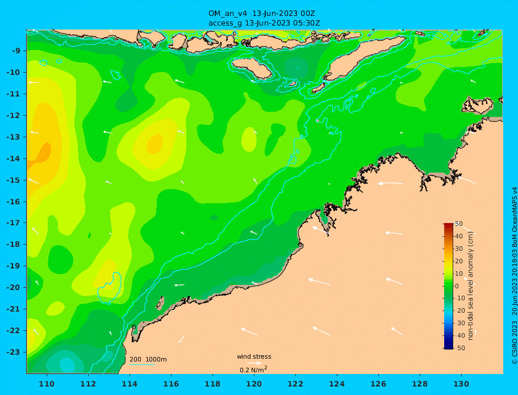Screen dimensions: 518x395
Task: Click the title text "OM_an_v4 13-Jun-2023 00Z"
Action: tap(261, 14)
